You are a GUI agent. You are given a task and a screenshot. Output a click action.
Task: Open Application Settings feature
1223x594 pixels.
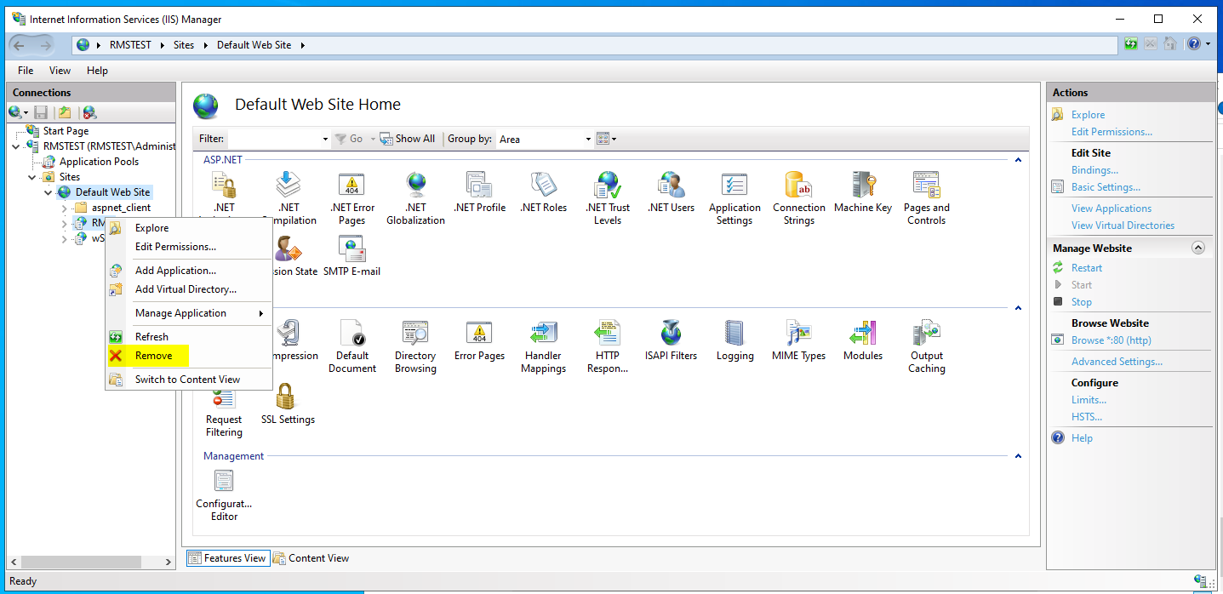(734, 197)
